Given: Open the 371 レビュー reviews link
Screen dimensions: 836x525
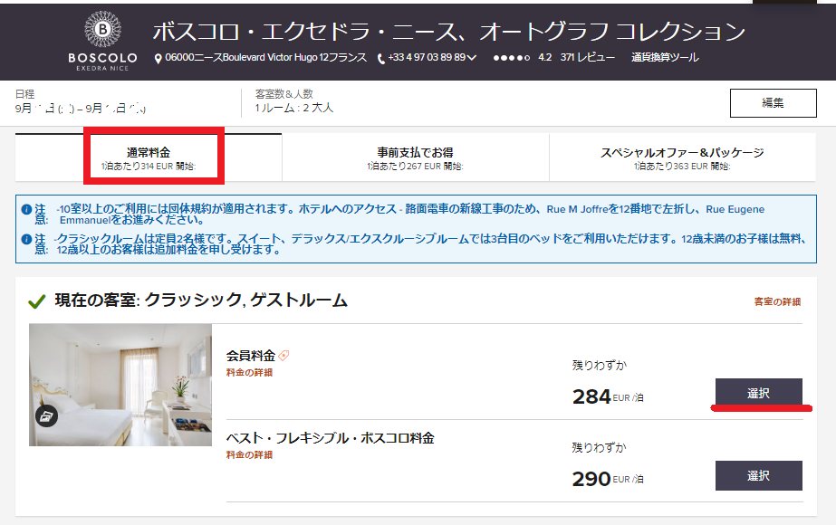Looking at the screenshot, I should (x=588, y=58).
